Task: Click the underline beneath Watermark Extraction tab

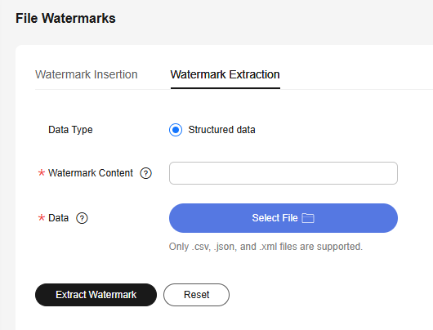Action: tap(225, 88)
